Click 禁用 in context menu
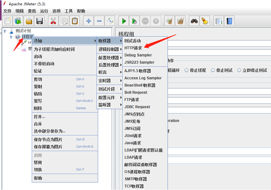Viewport: 271px width, 190px height. click(x=65, y=163)
